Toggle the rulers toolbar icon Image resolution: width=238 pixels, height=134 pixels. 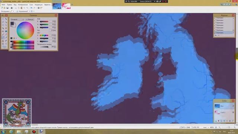click(x=41, y=8)
